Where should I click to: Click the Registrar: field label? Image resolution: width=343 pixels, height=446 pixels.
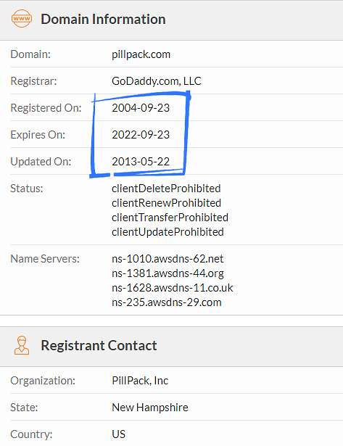point(33,81)
